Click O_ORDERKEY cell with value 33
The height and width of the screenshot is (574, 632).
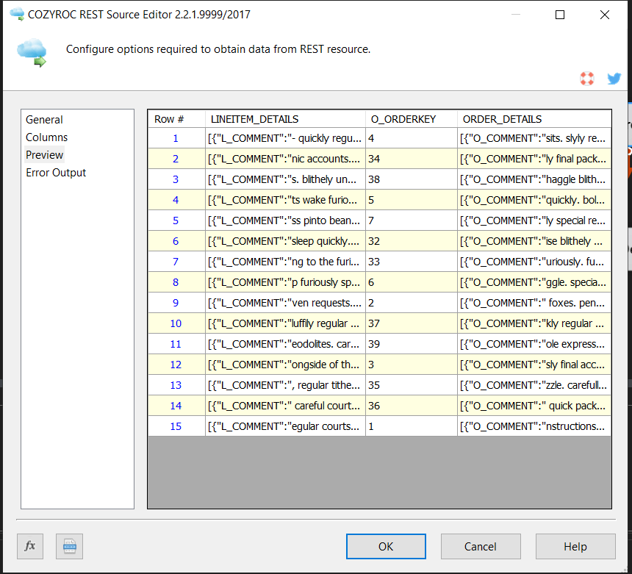412,262
